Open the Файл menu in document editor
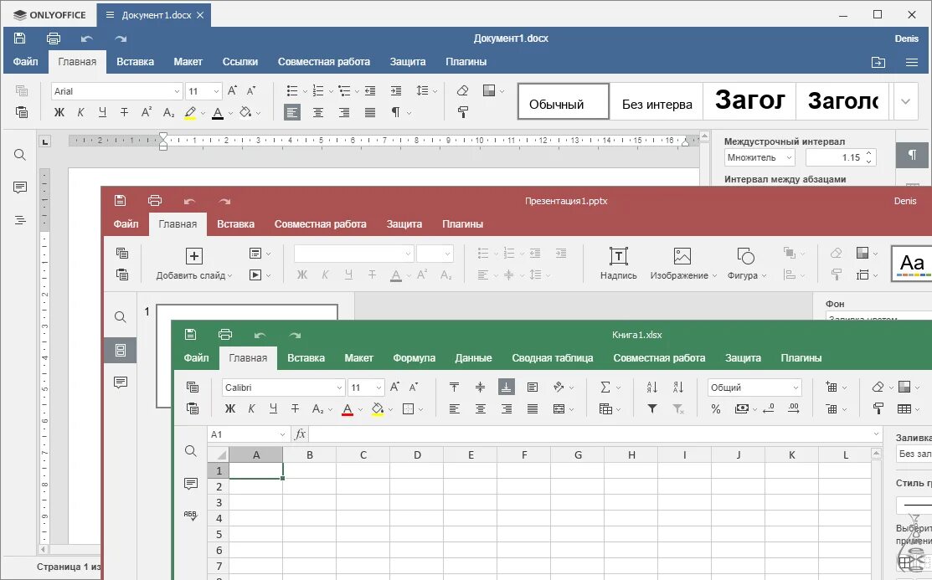Image resolution: width=932 pixels, height=580 pixels. click(x=26, y=62)
